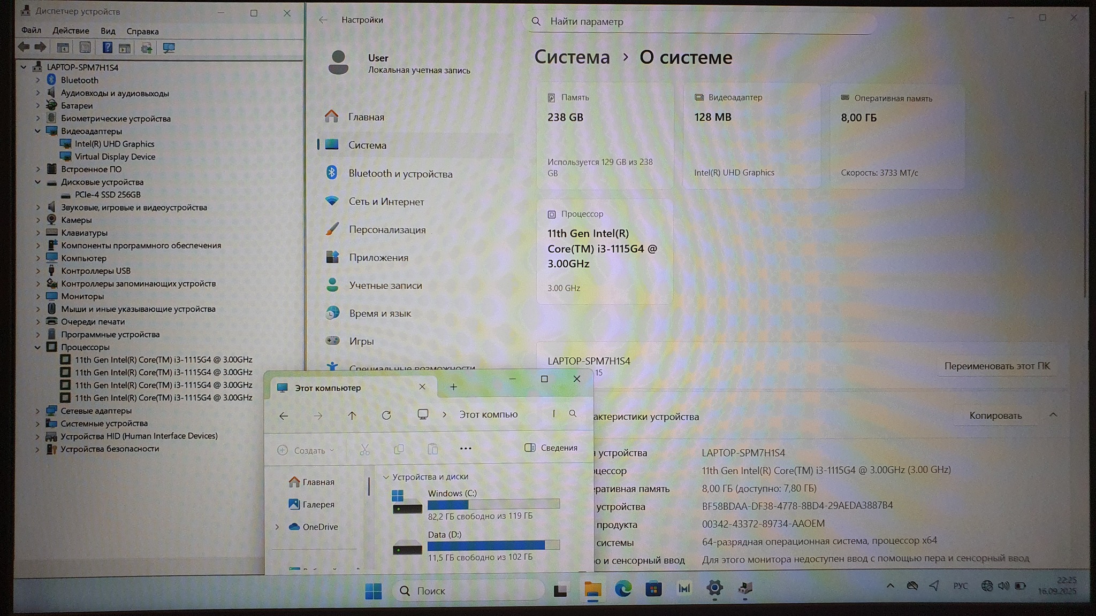Click the Переименовать этот ПК button

click(x=996, y=366)
